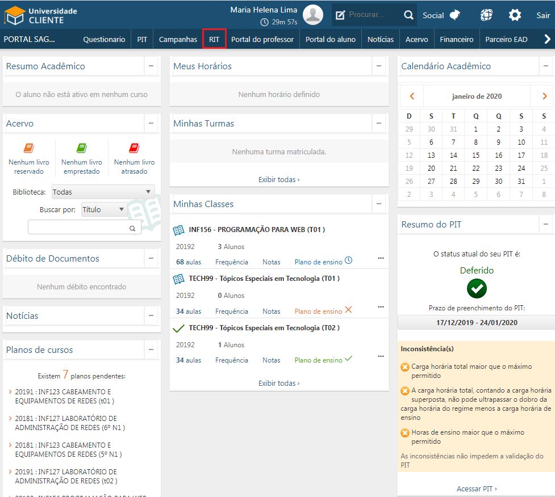This screenshot has width=555, height=497.
Task: Collapse the Meus Horários panel
Action: (x=379, y=66)
